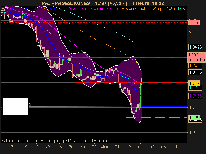
Task: Click the small document icon beside the white box
Action: pos(30,104)
